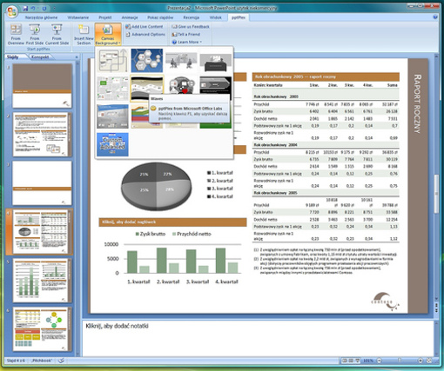Choose the green flowchart canvas background
The height and width of the screenshot is (371, 444).
(112, 89)
